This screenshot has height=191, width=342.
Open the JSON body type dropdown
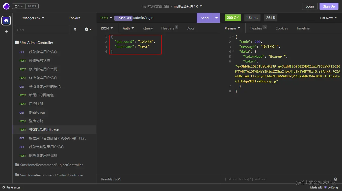coord(107,28)
